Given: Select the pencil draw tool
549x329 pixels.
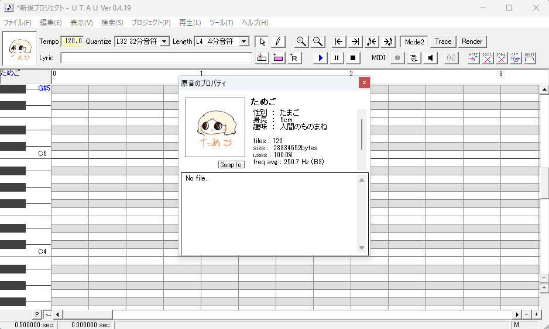Looking at the screenshot, I should pos(278,41).
